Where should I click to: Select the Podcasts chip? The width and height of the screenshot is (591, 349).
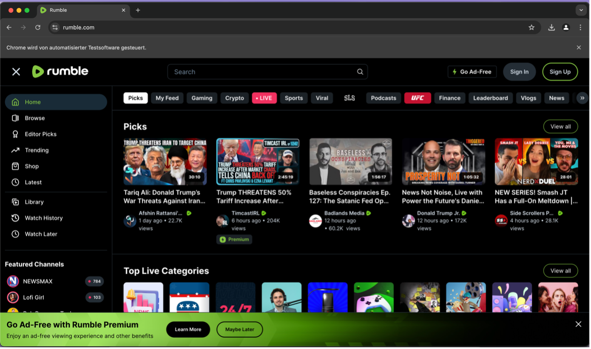coord(384,98)
